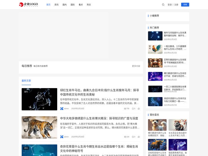This screenshot has width=208, height=156.
Task: Click the 热门推荐 section heading
Action: [x=154, y=28]
